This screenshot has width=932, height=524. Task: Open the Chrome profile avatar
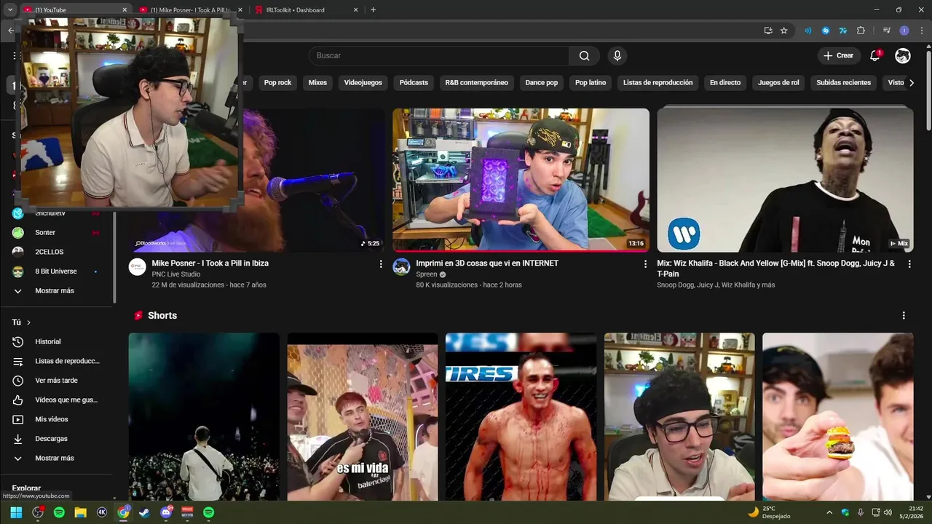coord(904,31)
